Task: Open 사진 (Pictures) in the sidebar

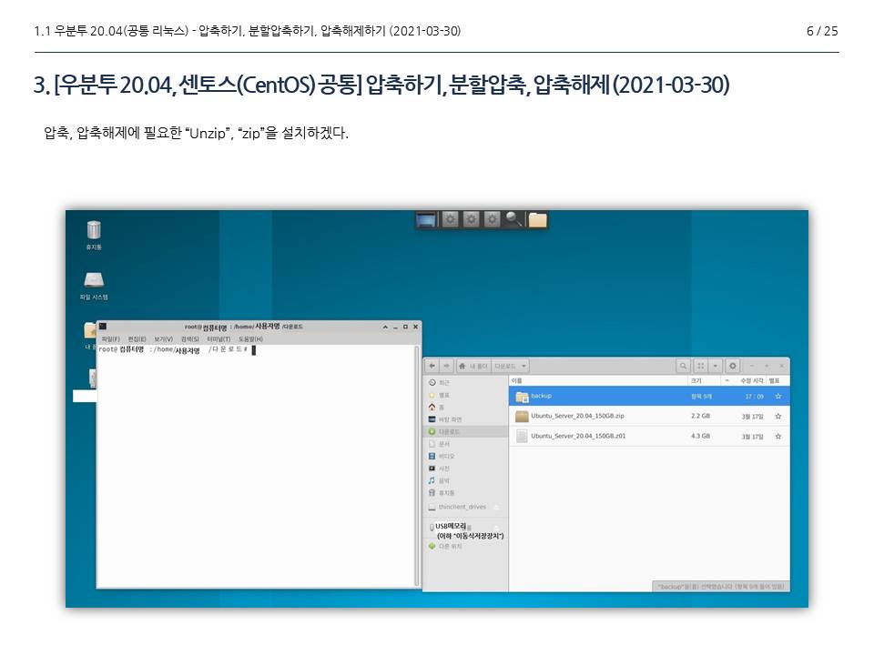Action: point(465,469)
